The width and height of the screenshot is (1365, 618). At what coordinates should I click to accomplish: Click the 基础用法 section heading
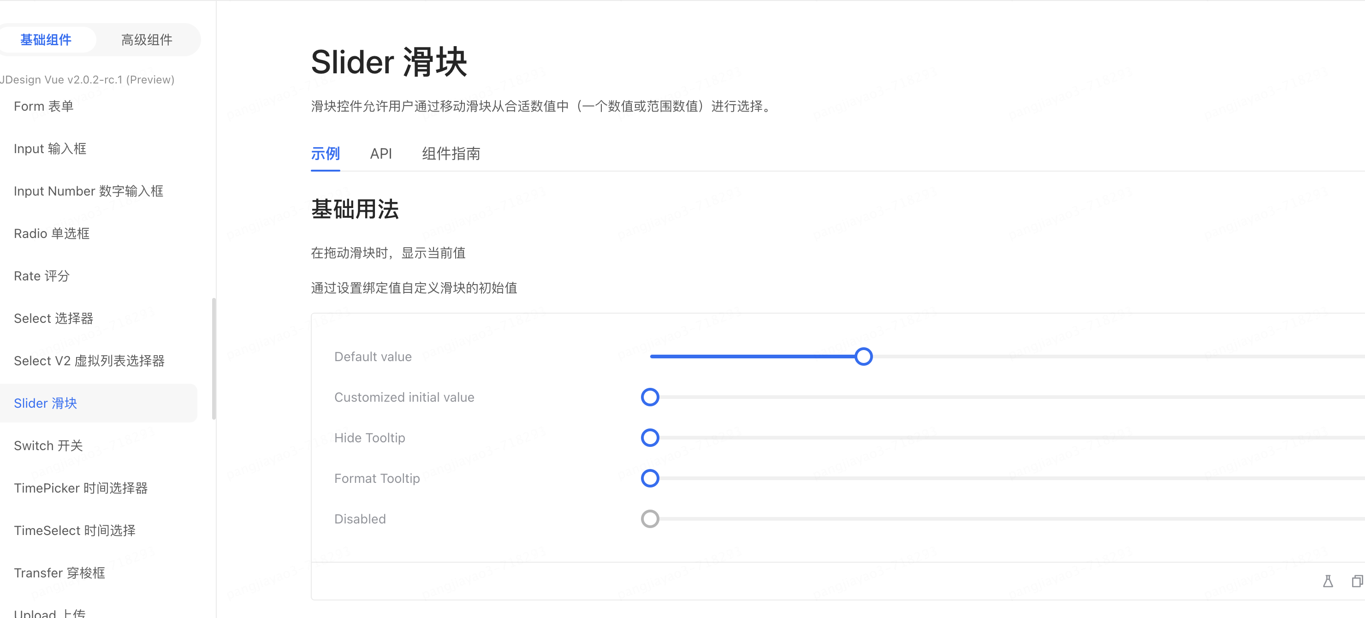point(355,209)
